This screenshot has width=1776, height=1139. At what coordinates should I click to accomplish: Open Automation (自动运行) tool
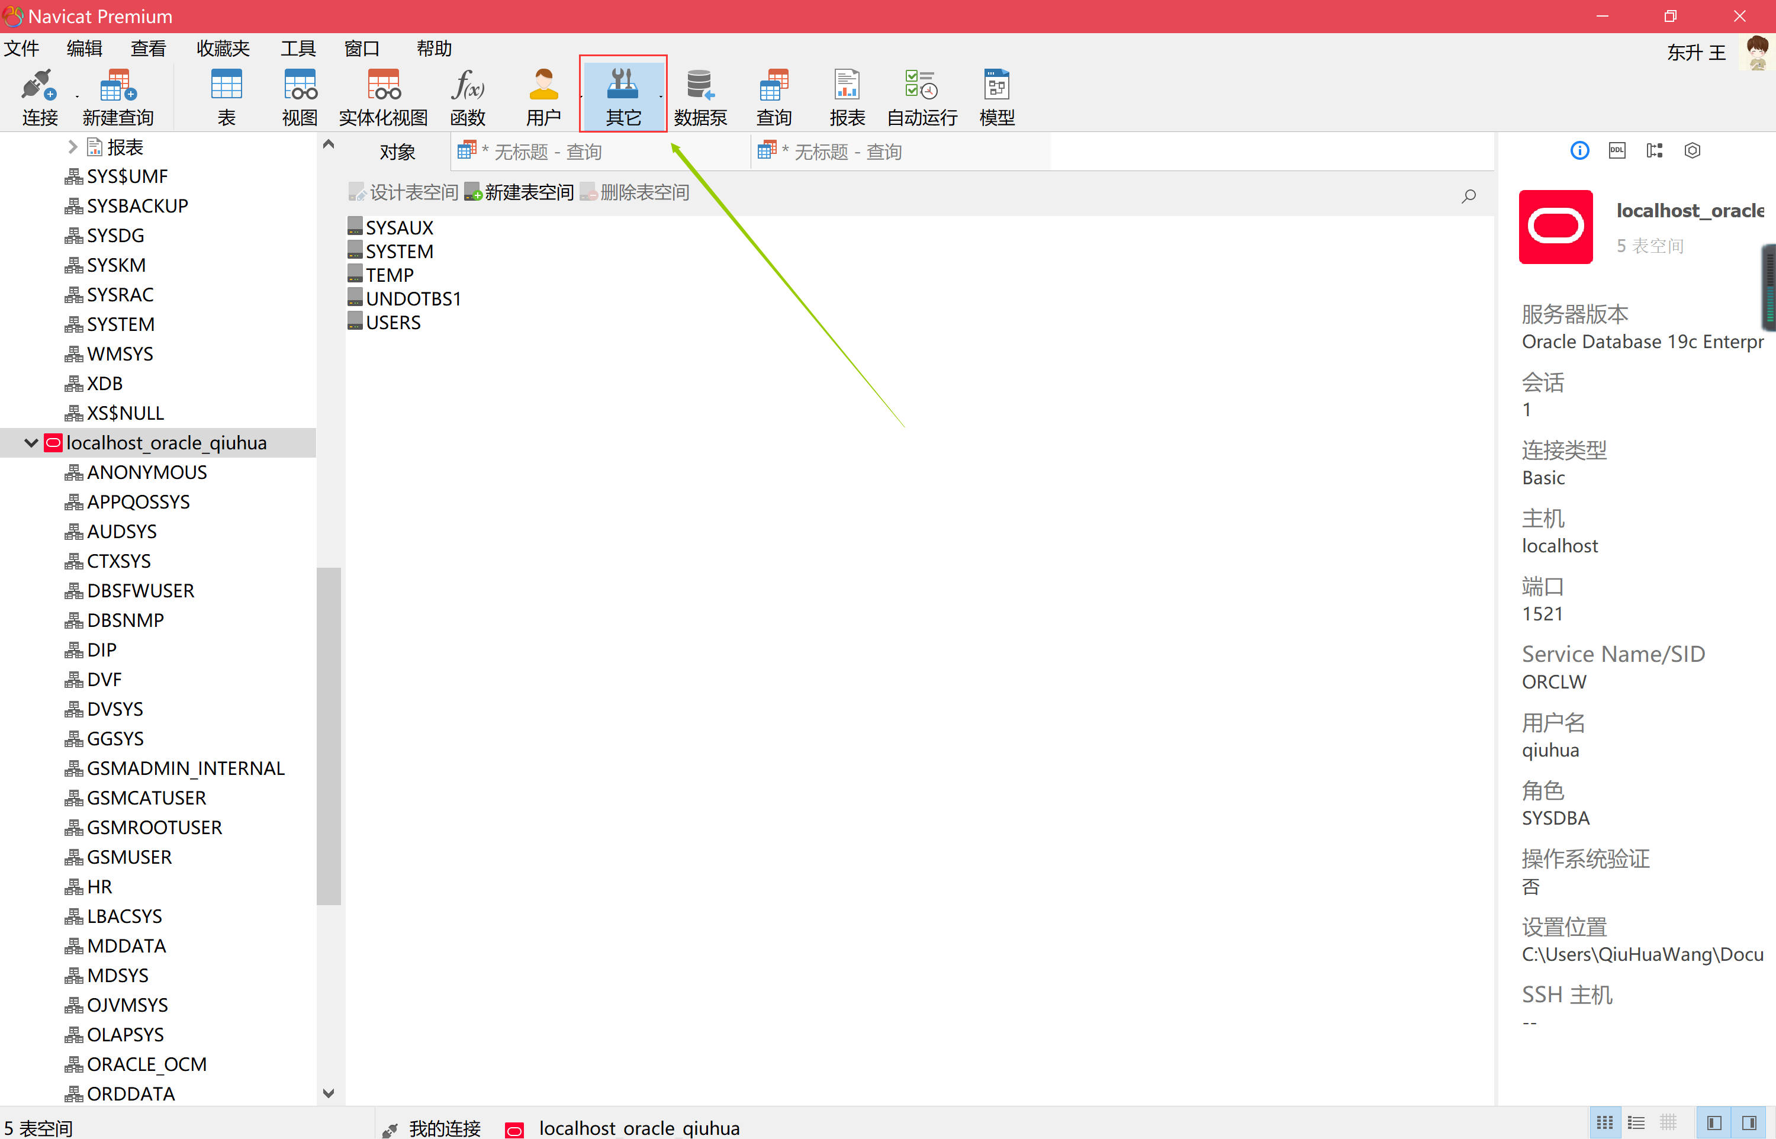922,97
